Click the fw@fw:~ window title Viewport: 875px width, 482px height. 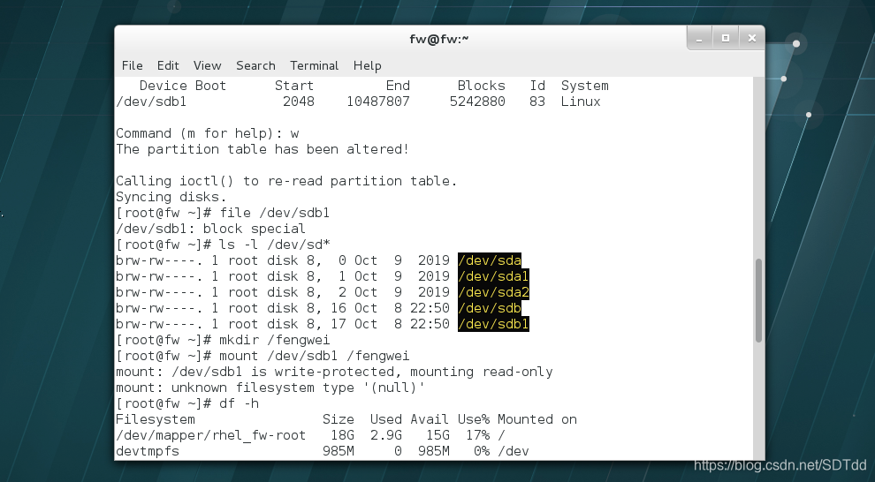(439, 39)
